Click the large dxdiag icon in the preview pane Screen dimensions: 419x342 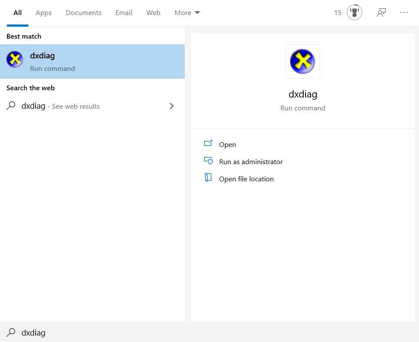point(303,61)
